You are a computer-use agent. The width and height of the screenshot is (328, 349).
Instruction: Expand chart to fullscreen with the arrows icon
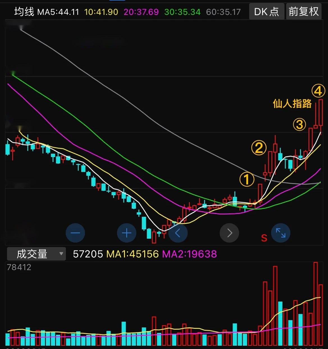point(281,233)
